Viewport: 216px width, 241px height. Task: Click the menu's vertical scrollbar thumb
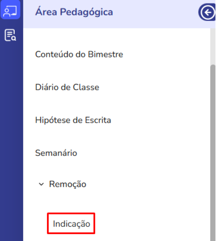click(213, 153)
